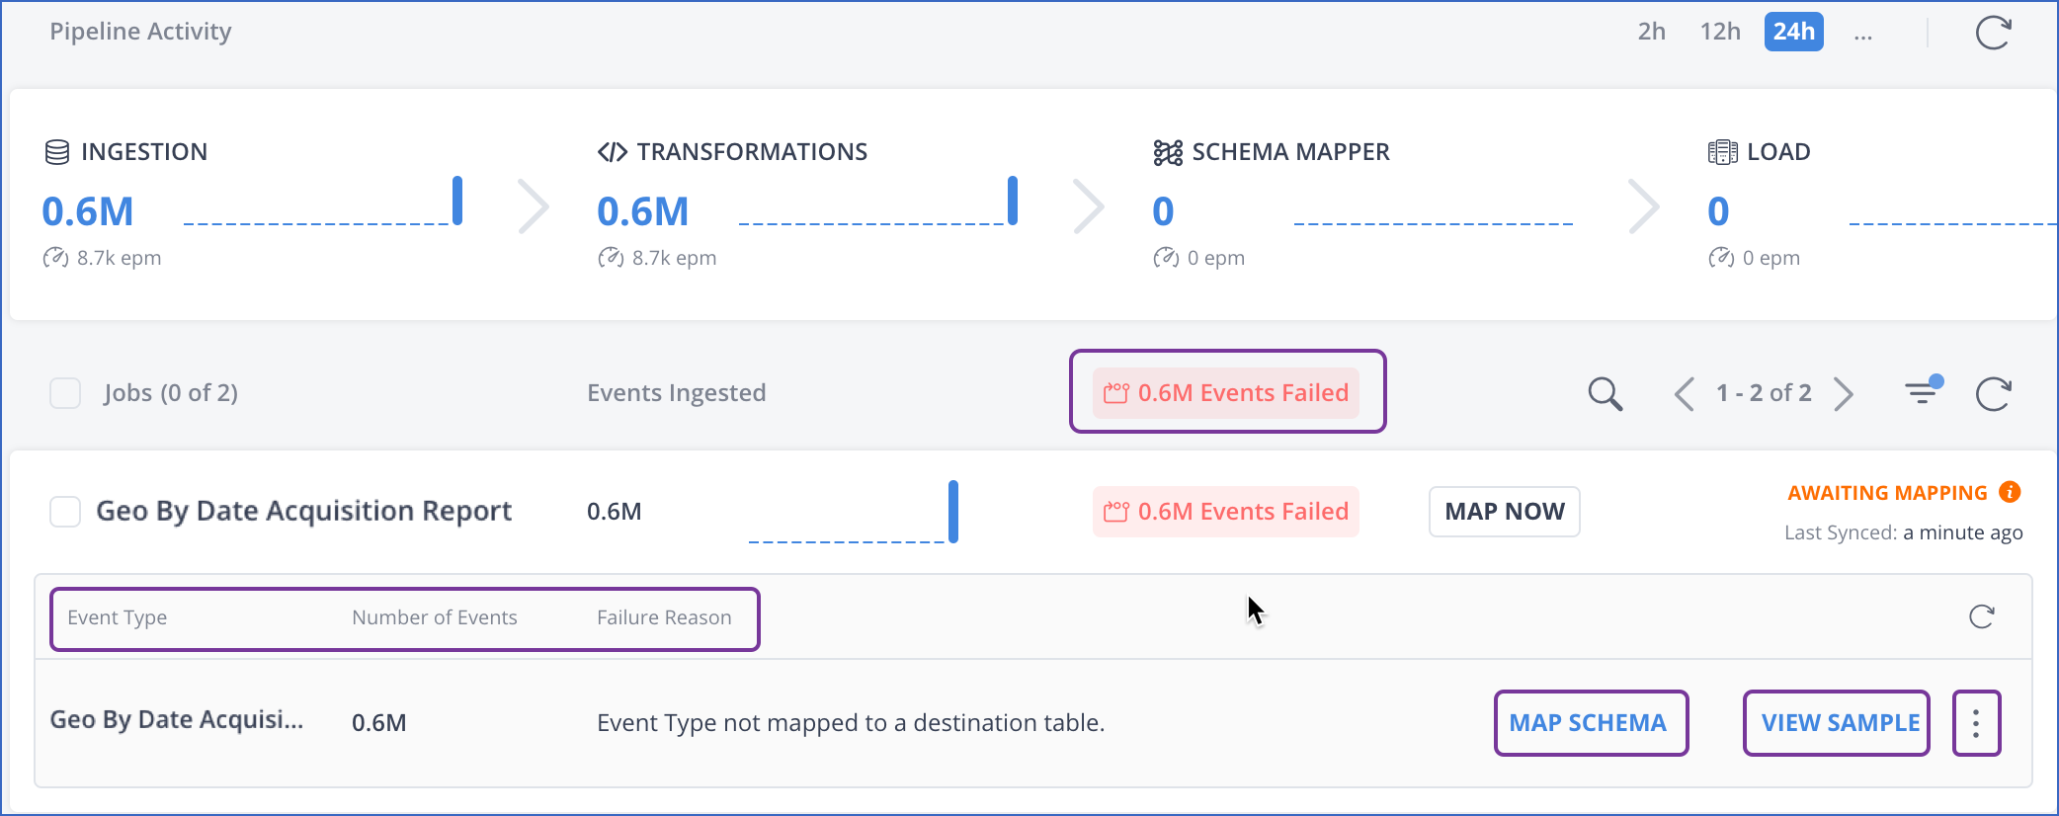Click chevron between Transformations and Schema Mapper
Image resolution: width=2059 pixels, height=816 pixels.
click(1089, 206)
